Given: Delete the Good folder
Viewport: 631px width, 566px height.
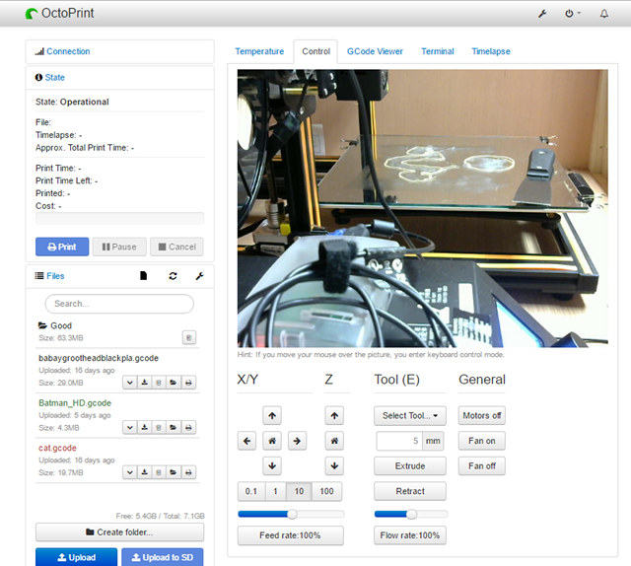Looking at the screenshot, I should tap(189, 337).
